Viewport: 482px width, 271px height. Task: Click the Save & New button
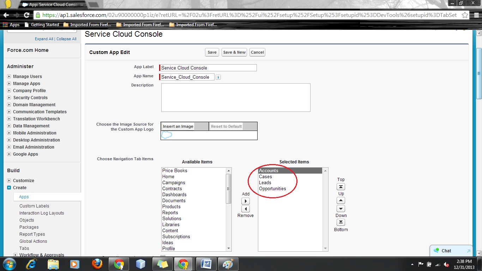tap(234, 52)
